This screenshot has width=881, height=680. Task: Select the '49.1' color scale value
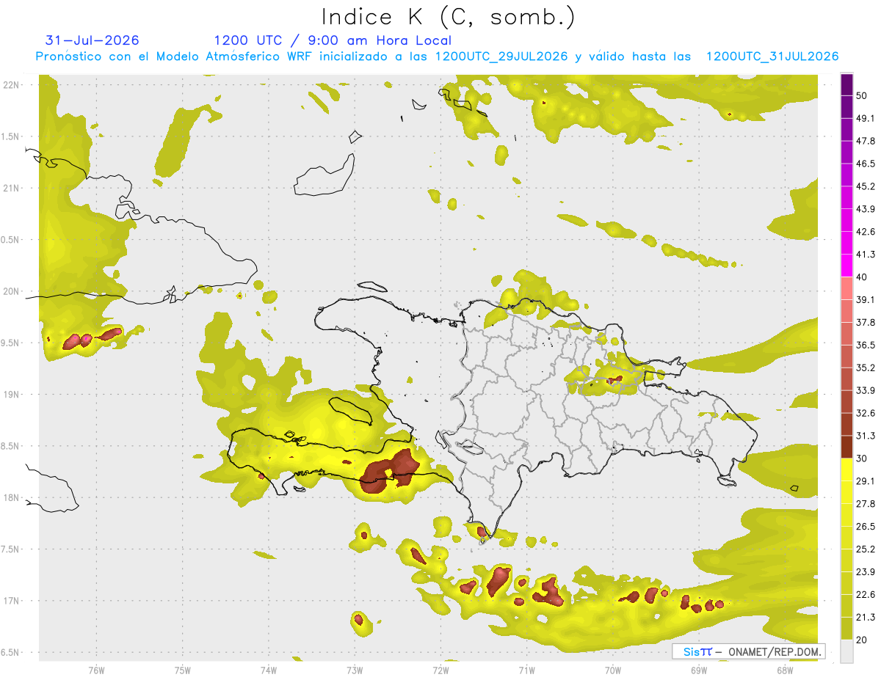[866, 118]
